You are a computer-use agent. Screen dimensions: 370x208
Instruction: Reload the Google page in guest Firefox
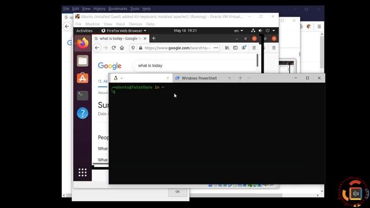pyautogui.click(x=113, y=48)
